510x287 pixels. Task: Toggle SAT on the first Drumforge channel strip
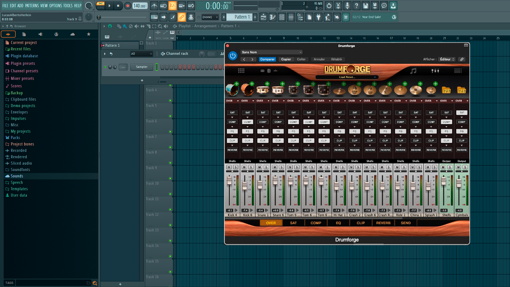(232, 112)
